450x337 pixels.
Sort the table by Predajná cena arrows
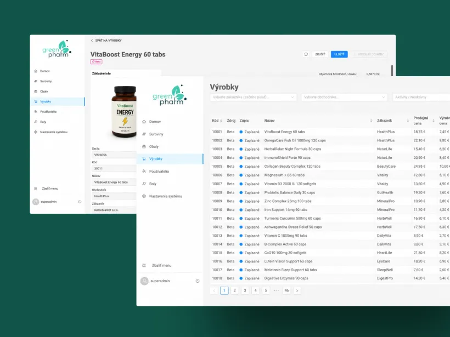(x=434, y=121)
